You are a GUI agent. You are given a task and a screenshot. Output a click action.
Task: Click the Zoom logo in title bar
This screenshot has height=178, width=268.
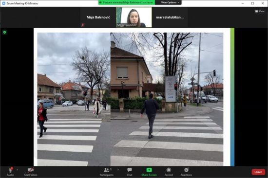3,3
